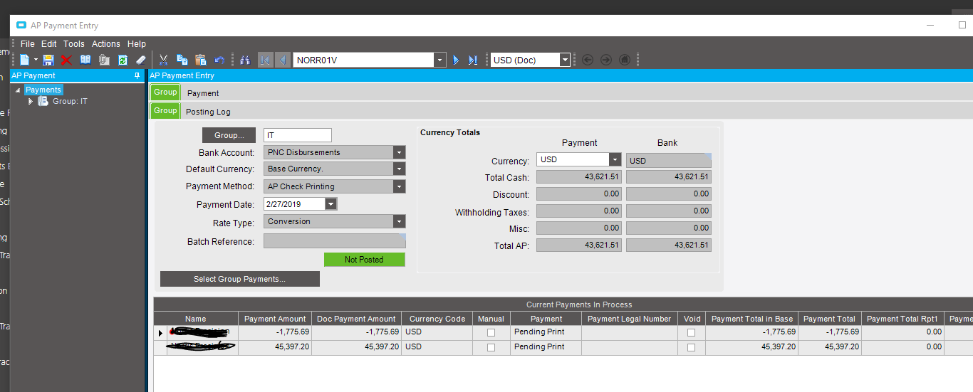Click the Paste clipboard icon
The image size is (973, 392).
(x=200, y=60)
